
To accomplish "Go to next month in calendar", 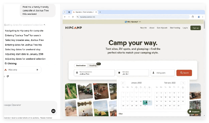I will [183, 83].
